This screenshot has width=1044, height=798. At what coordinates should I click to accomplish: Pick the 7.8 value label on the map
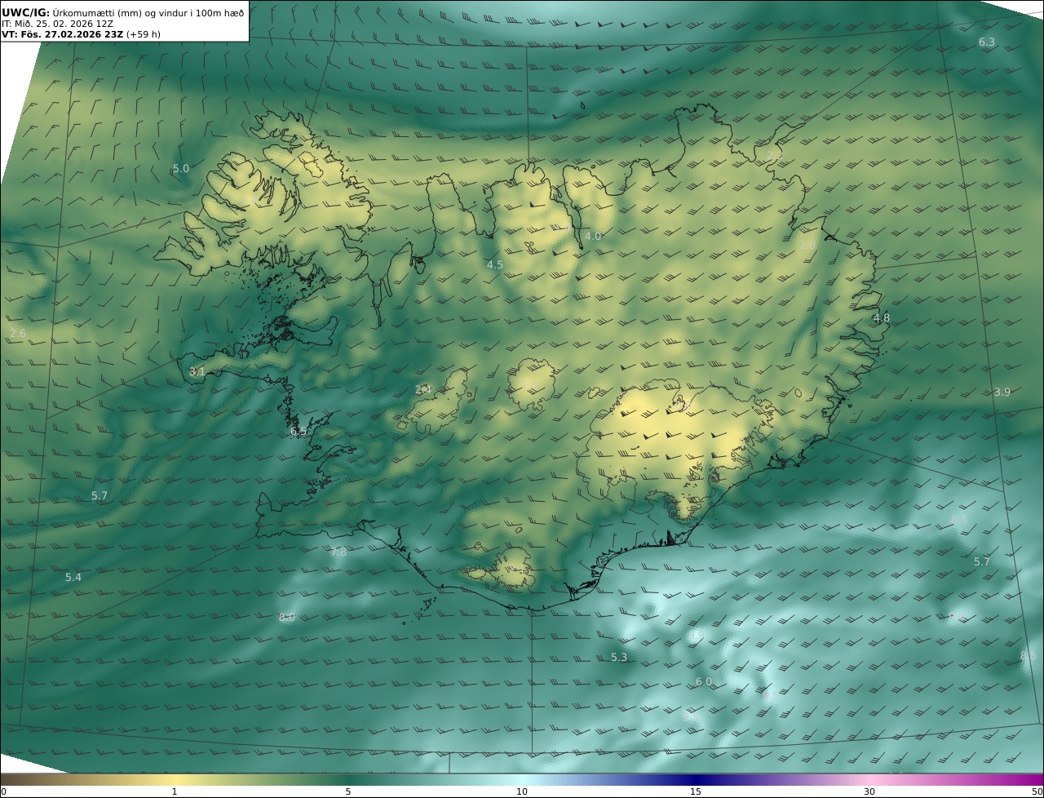[x=338, y=552]
